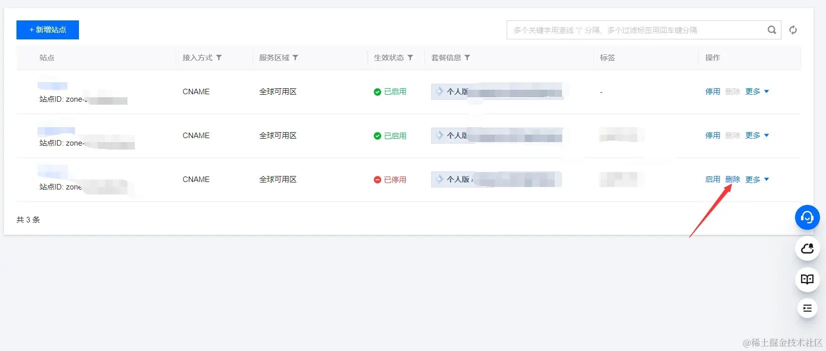Expand 更多 dropdown in the disabled row
826x351 pixels.
tap(757, 179)
